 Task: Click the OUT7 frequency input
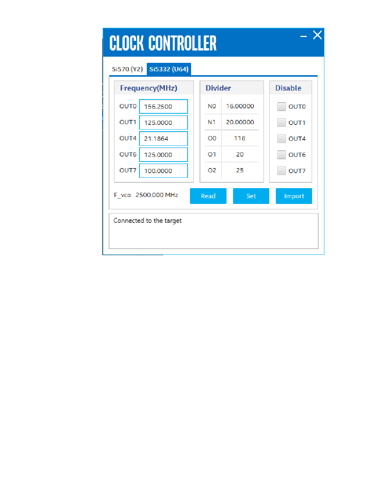163,171
